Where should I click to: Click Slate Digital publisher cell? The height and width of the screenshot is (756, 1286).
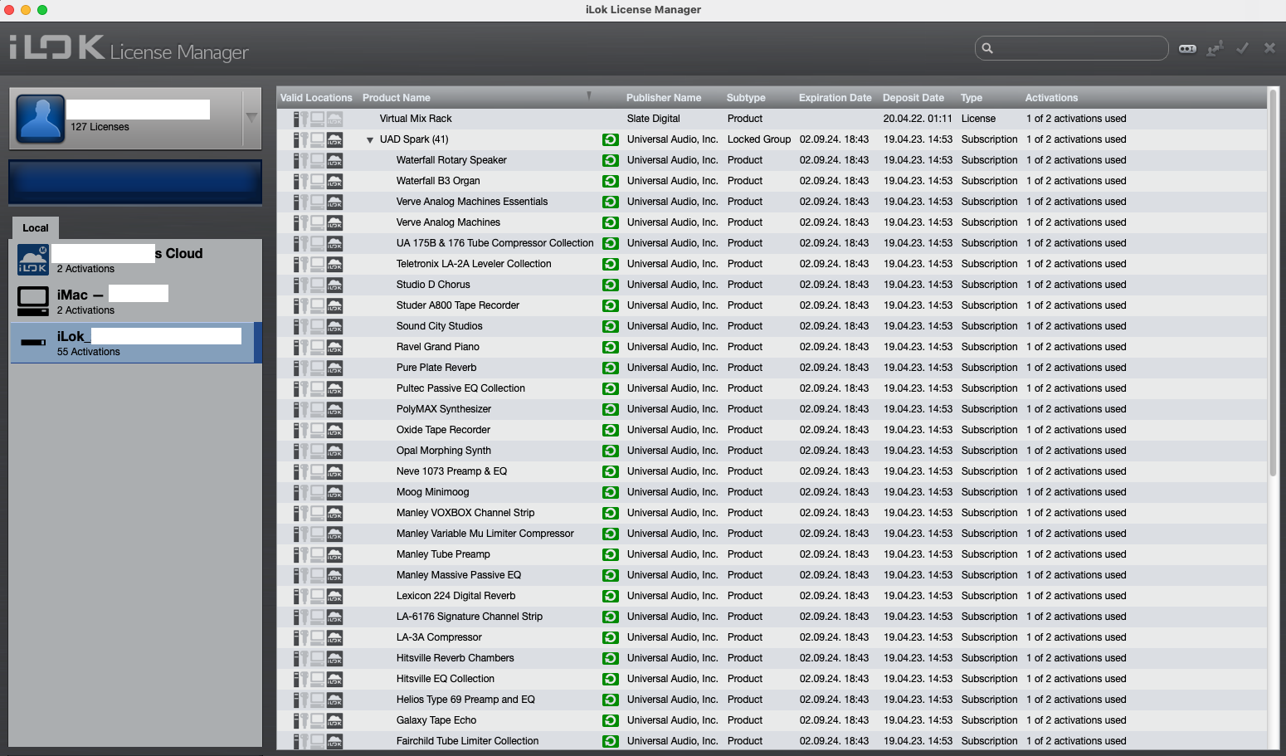(x=654, y=119)
